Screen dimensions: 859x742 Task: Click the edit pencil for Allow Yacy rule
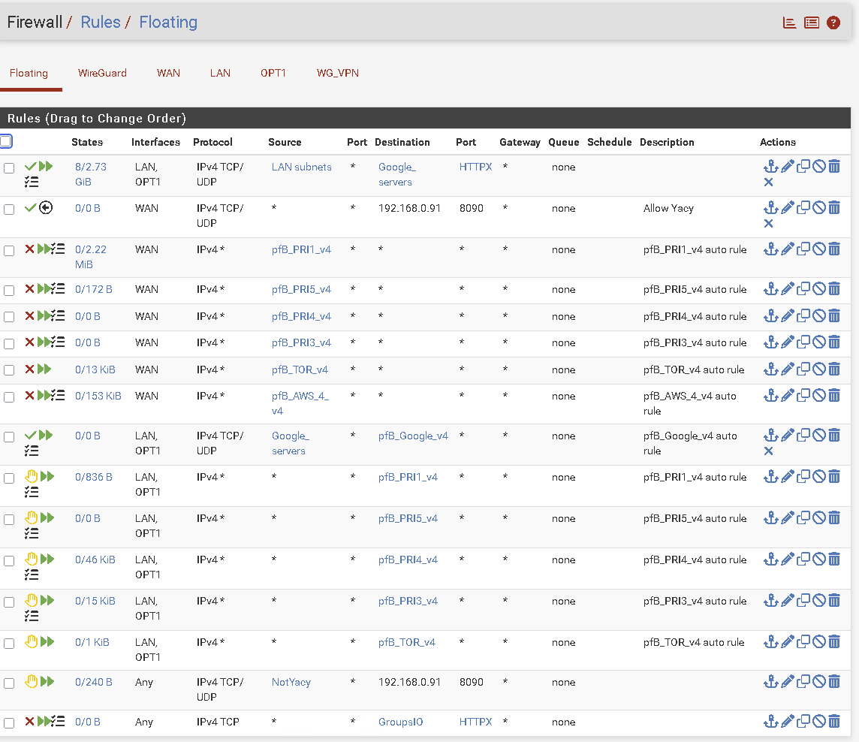click(x=787, y=208)
